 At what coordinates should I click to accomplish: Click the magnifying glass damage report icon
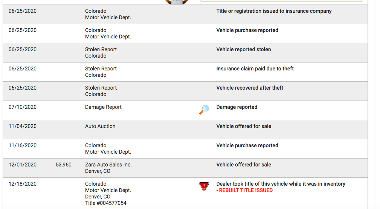point(204,110)
